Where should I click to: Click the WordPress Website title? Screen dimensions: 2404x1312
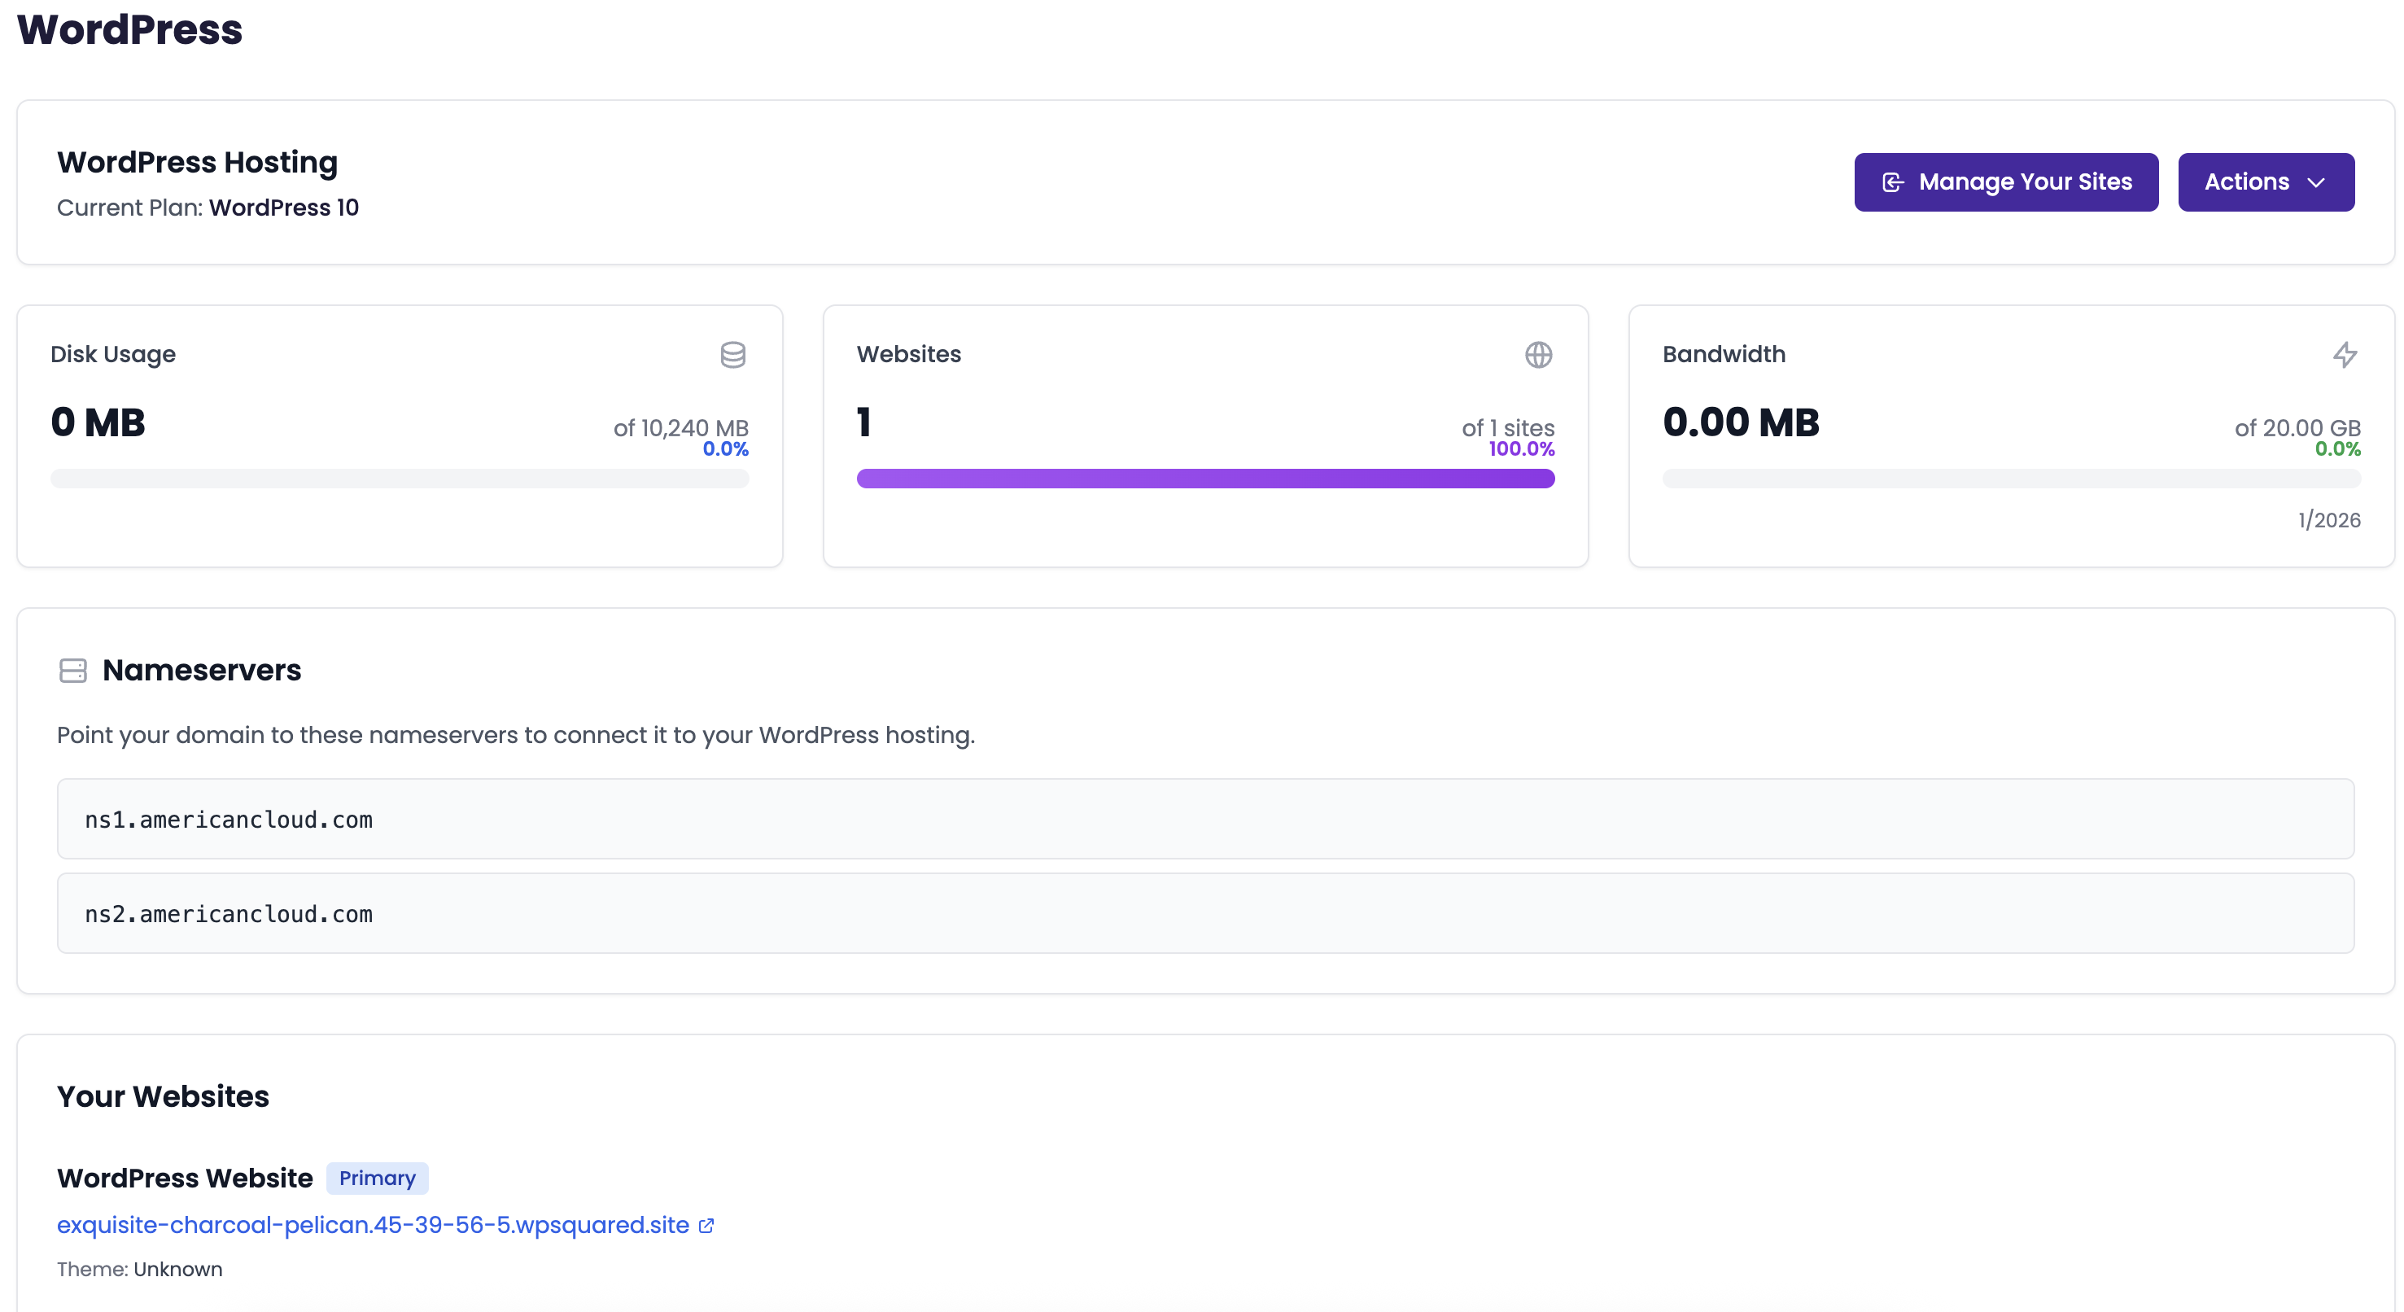pyautogui.click(x=185, y=1178)
